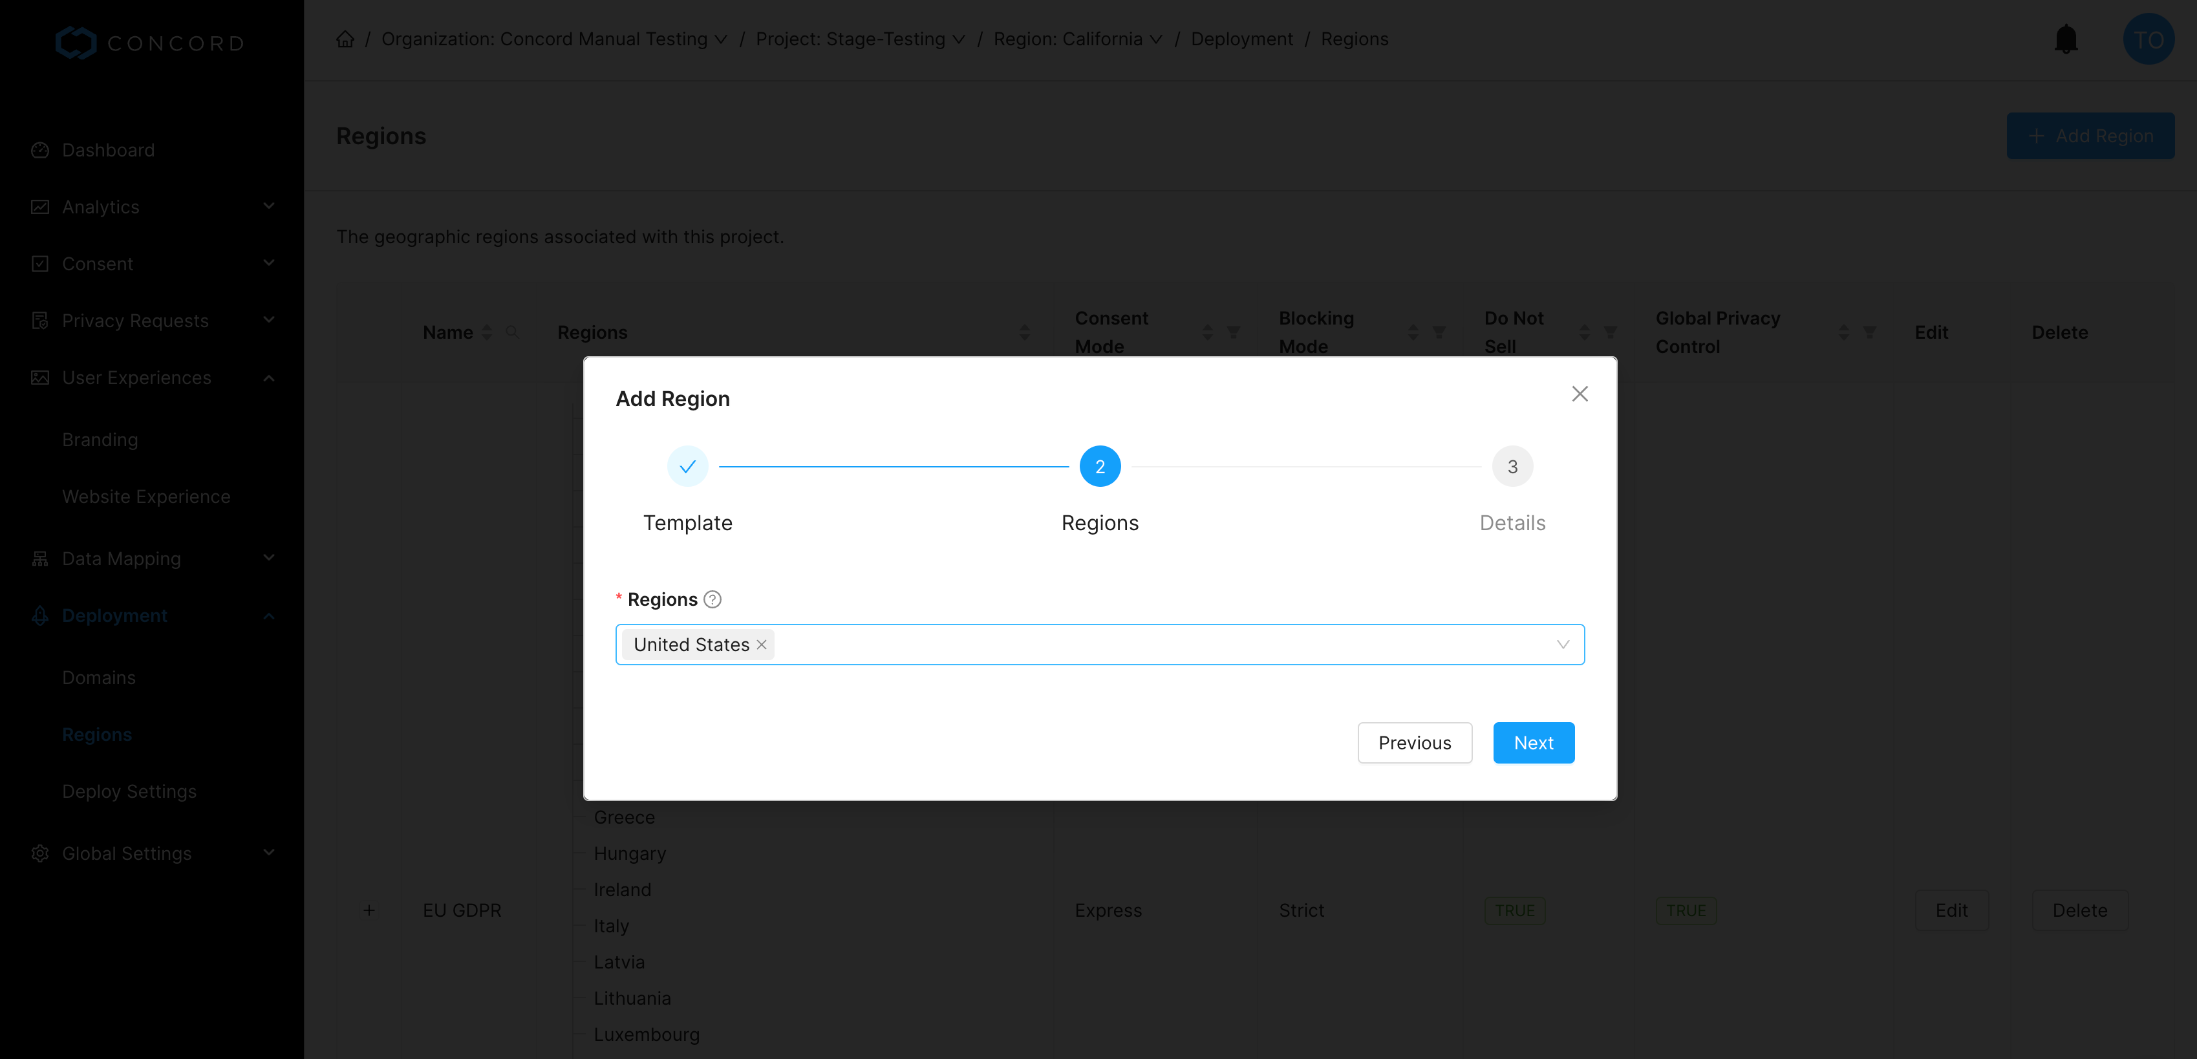This screenshot has height=1059, width=2197.
Task: Click the Next button in the dialog
Action: tap(1534, 743)
